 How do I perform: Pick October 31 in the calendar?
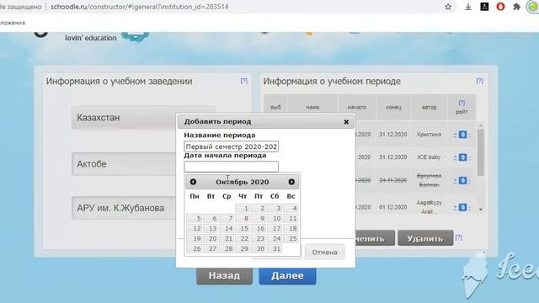[275, 249]
